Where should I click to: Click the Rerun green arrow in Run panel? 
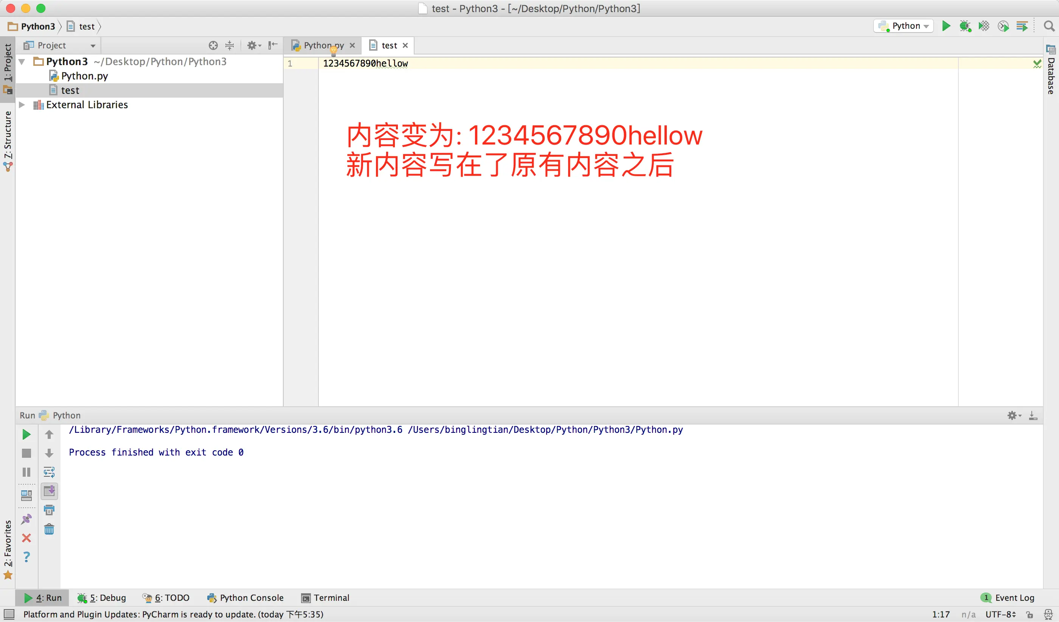(26, 434)
